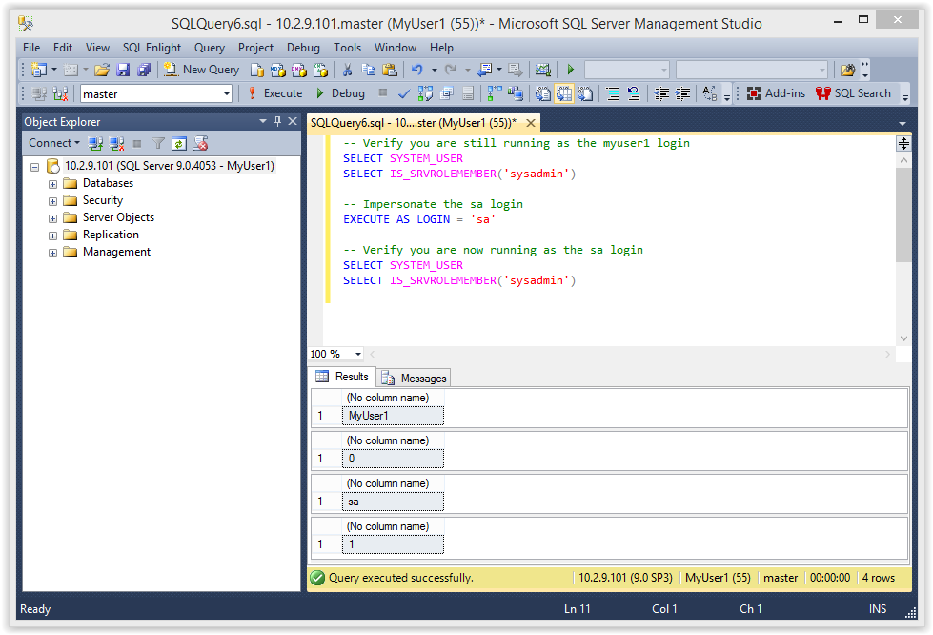Undo the last edit with the blue arrow
This screenshot has width=933, height=635.
[417, 70]
